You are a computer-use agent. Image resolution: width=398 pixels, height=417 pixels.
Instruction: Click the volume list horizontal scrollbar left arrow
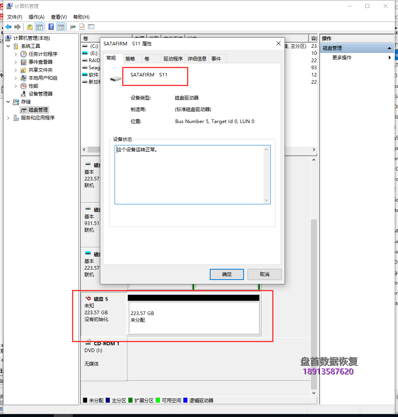(x=84, y=149)
